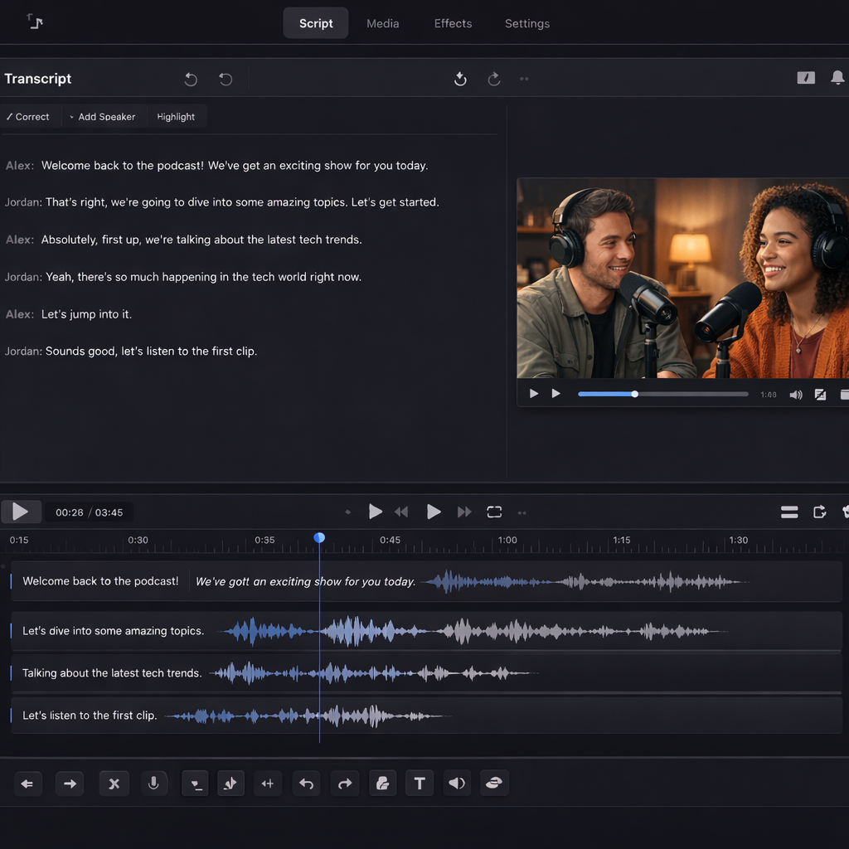Image resolution: width=849 pixels, height=849 pixels.
Task: Click the playhead marker on the timeline ruler
Action: (x=320, y=538)
